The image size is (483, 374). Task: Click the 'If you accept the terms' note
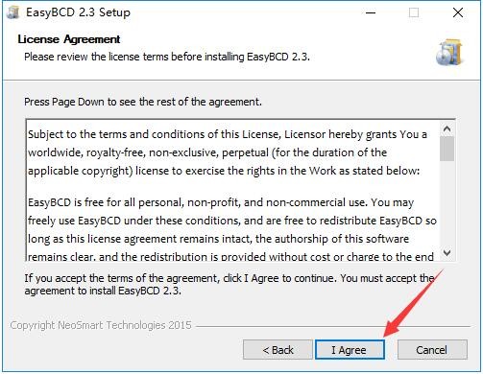[x=229, y=285]
